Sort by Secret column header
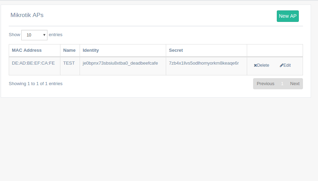 pos(206,50)
